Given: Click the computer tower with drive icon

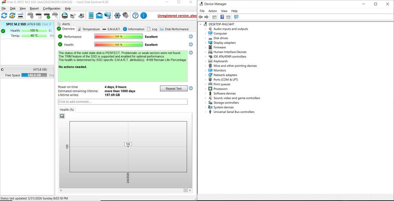Looking at the screenshot, I should pos(81,16).
